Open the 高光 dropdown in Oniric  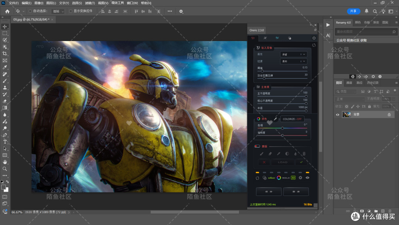293,54
